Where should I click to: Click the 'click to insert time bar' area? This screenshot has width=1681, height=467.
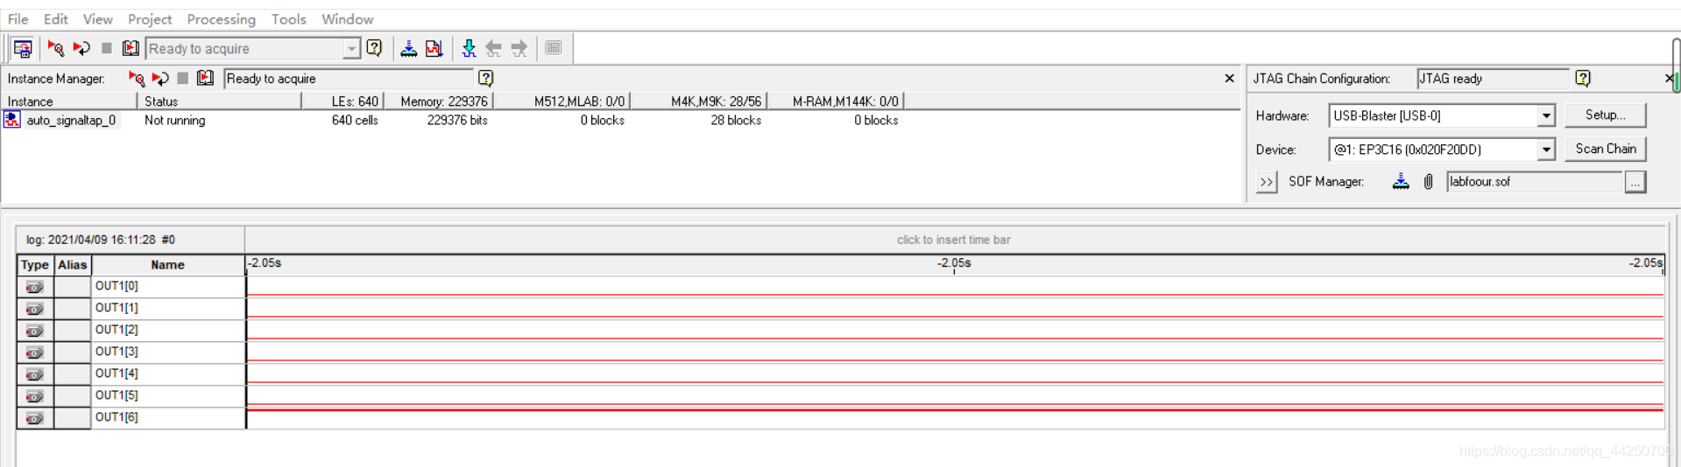click(953, 240)
